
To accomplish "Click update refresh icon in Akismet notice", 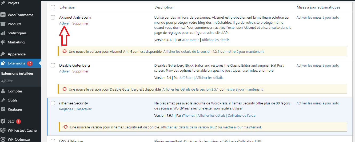I will pyautogui.click(x=64, y=51).
